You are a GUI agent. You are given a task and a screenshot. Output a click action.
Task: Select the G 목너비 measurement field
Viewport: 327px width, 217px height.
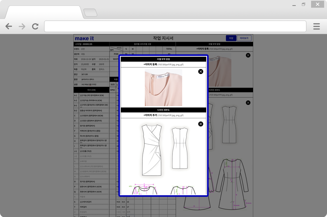click(94, 136)
